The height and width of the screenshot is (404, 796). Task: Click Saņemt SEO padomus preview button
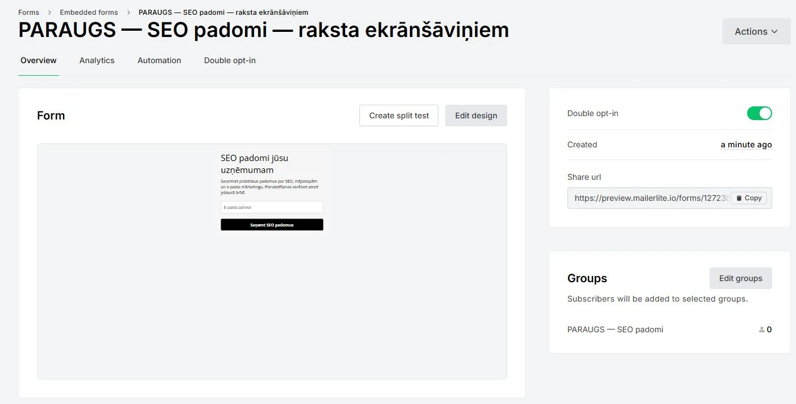tap(272, 225)
